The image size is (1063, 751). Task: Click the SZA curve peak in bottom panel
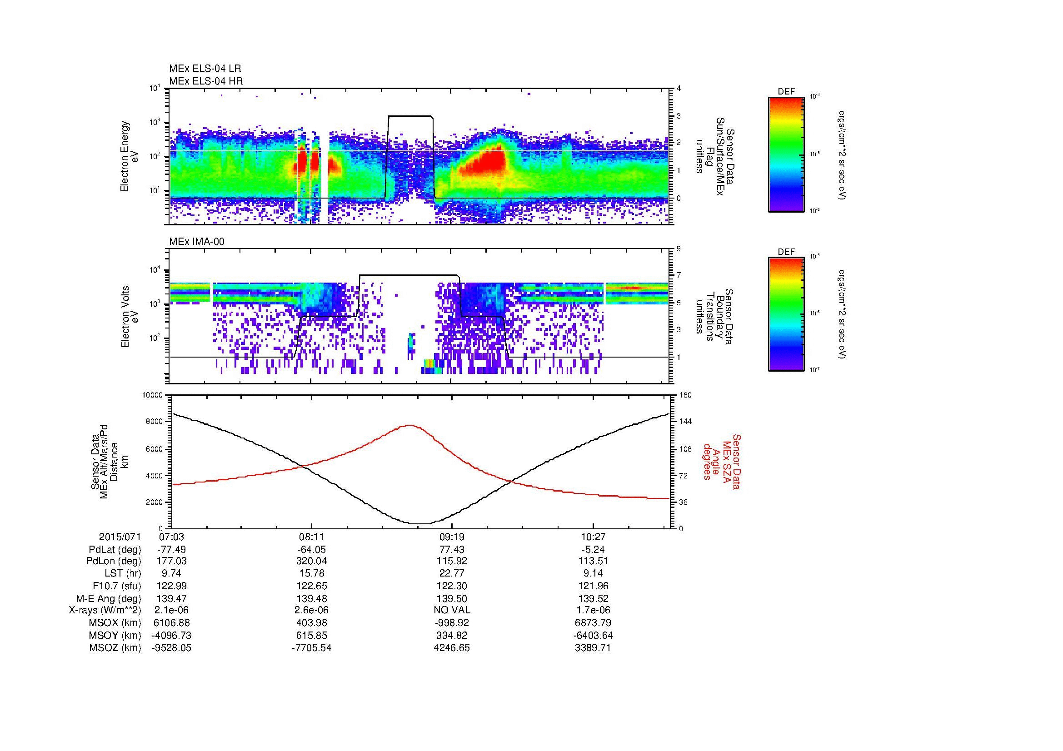point(410,425)
